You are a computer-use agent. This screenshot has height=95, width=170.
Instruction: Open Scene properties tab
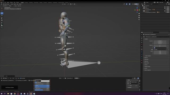[142, 43]
